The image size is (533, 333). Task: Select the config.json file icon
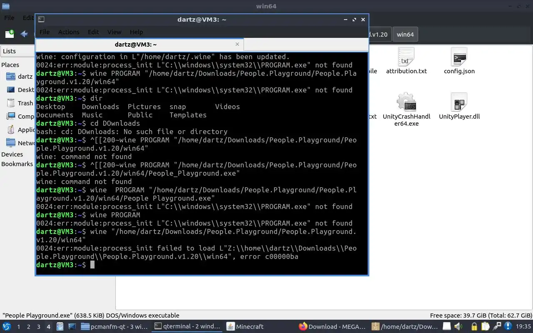[459, 57]
